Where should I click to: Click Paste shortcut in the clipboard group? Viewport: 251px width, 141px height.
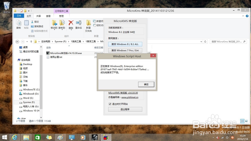pos(39,31)
